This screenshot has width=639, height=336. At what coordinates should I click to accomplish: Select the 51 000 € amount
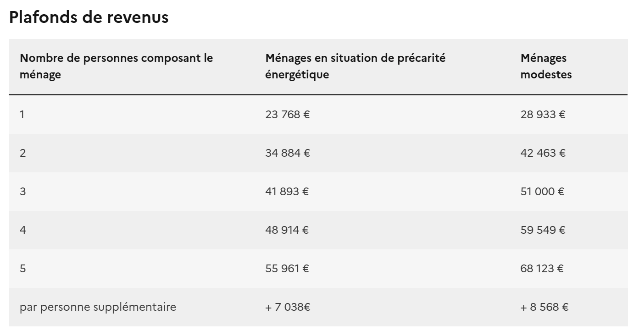542,192
